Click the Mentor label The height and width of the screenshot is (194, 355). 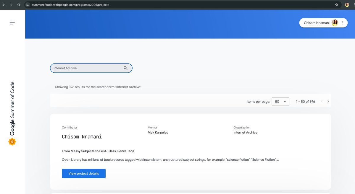[152, 128]
